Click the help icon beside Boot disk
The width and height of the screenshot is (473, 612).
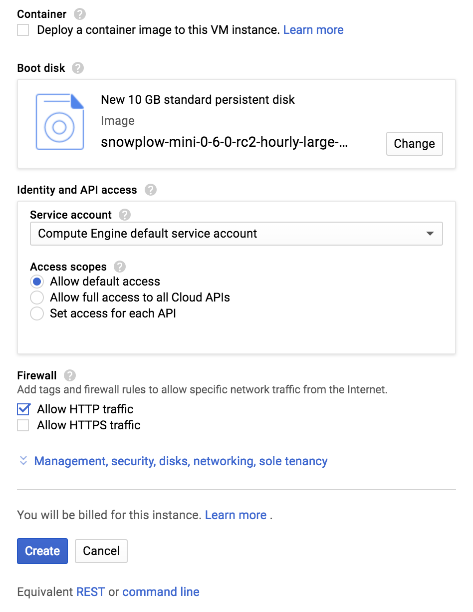point(78,68)
